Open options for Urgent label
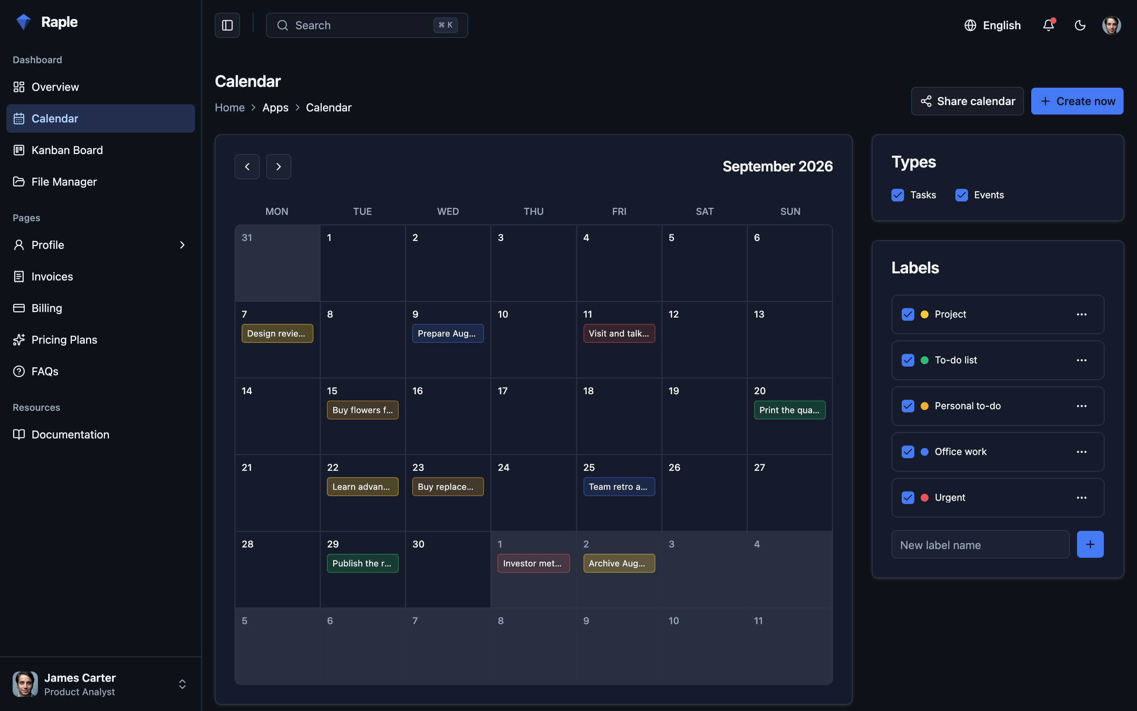This screenshot has width=1137, height=711. (1082, 498)
